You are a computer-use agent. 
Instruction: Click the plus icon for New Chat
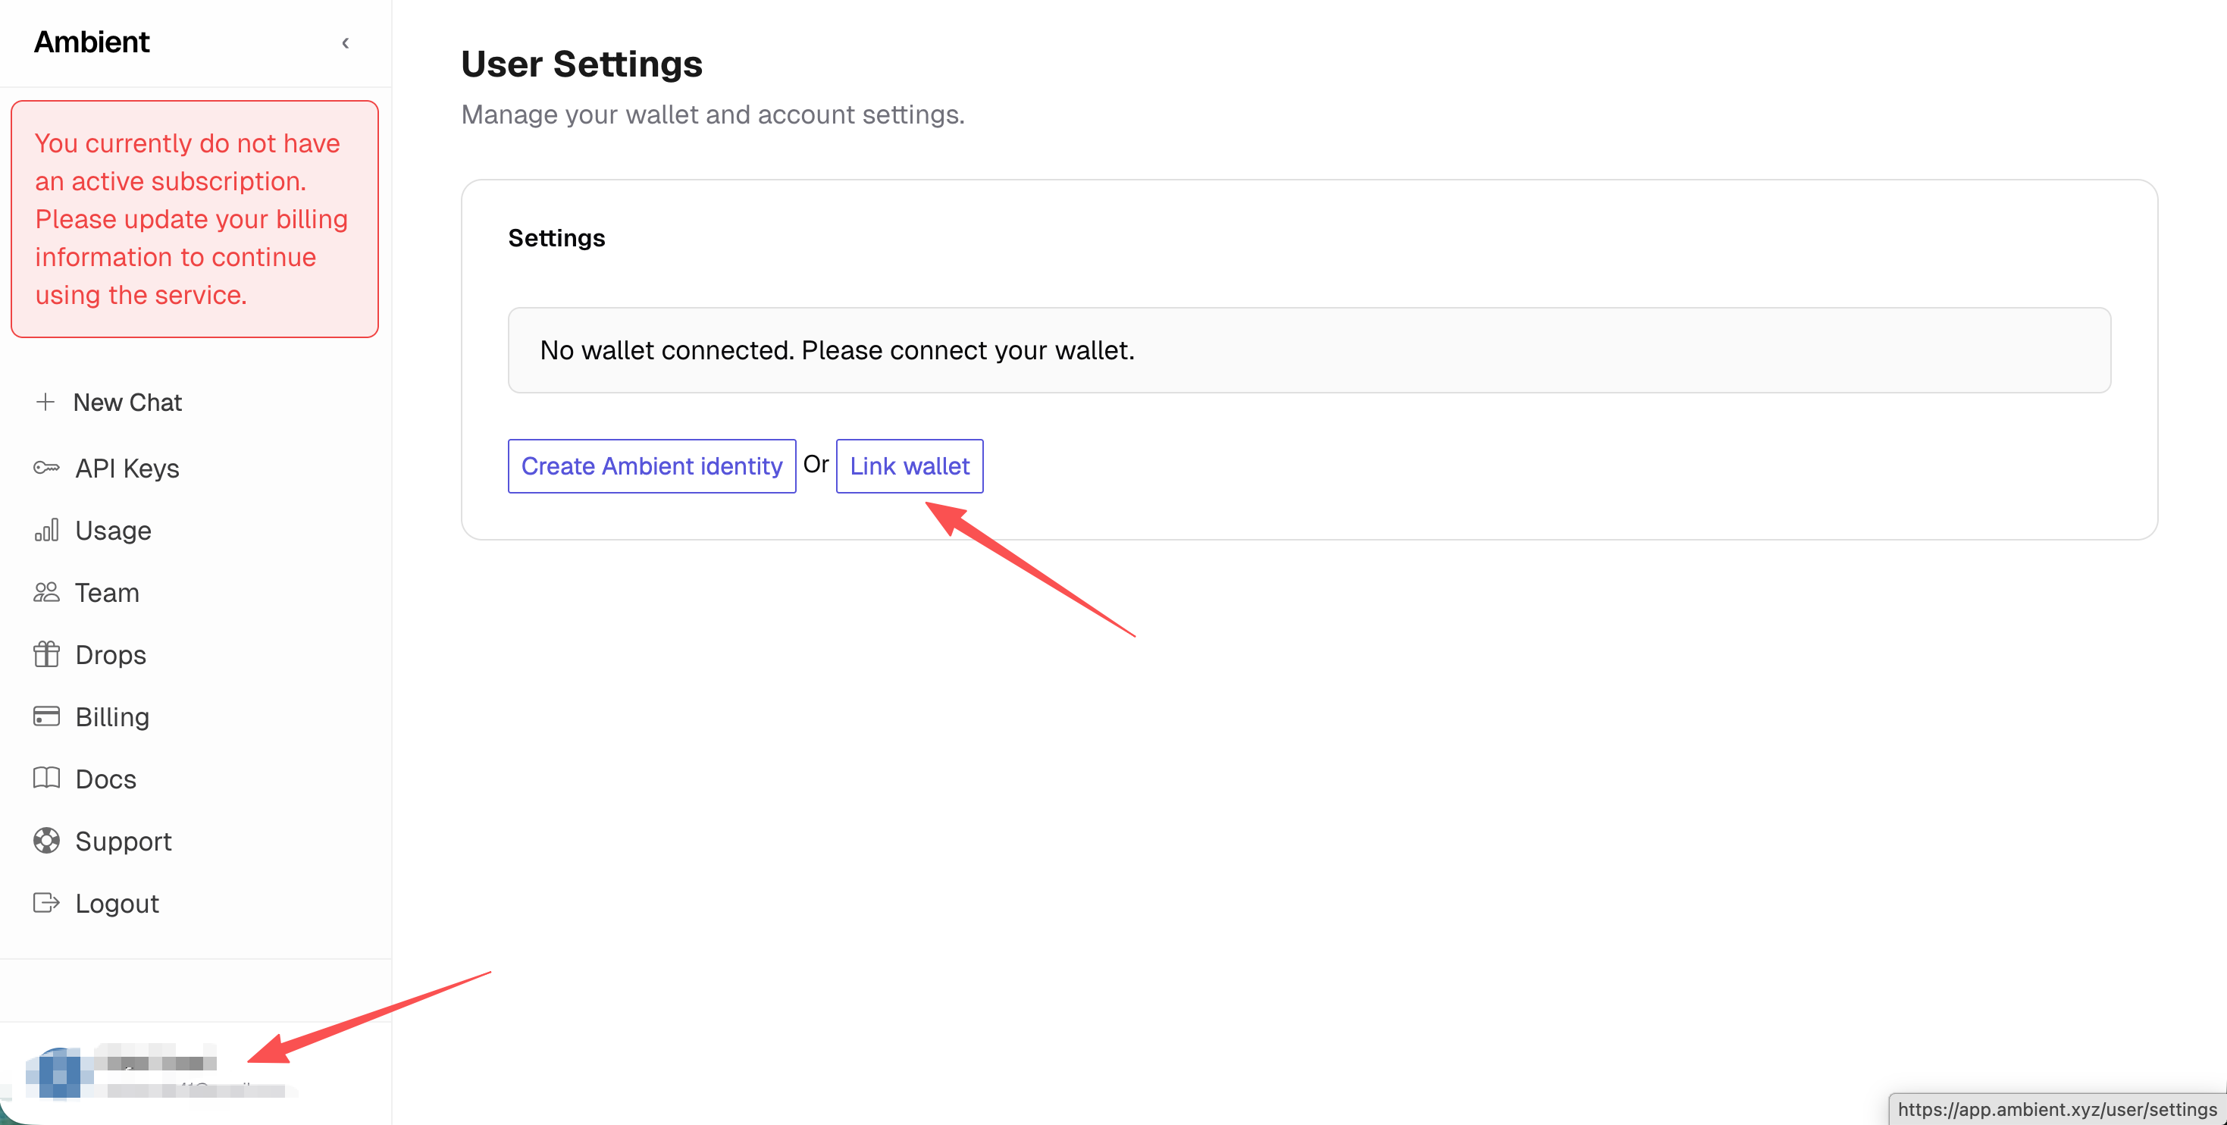(x=45, y=402)
